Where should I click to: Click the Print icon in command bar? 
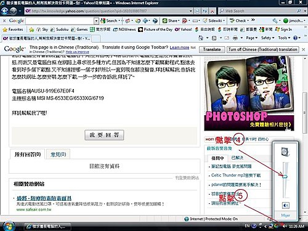(235, 38)
